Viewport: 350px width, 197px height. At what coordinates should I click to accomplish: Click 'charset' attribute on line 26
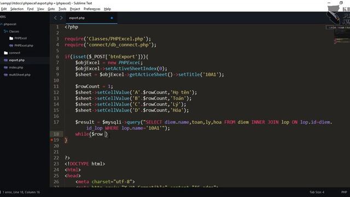[x=101, y=182]
